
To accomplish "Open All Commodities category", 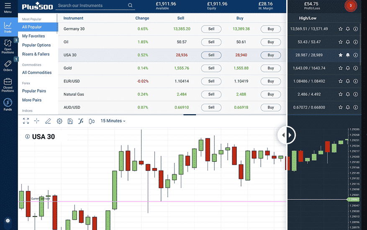I will pyautogui.click(x=37, y=72).
